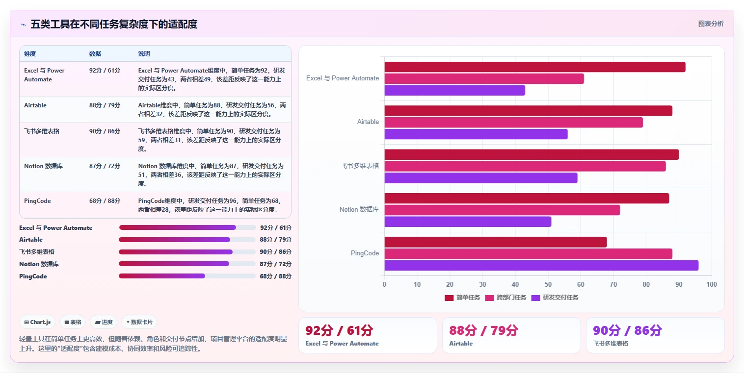Click the 100 tick on the chart's x-axis
Viewport: 744px width, 373px height.
click(x=712, y=285)
